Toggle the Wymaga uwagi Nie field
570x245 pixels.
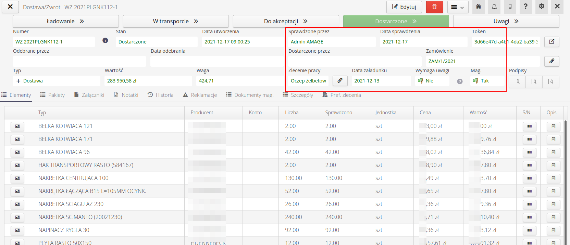432,81
